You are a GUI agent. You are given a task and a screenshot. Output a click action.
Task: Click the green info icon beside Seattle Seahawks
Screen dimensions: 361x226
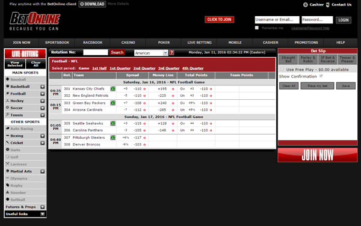(x=113, y=123)
